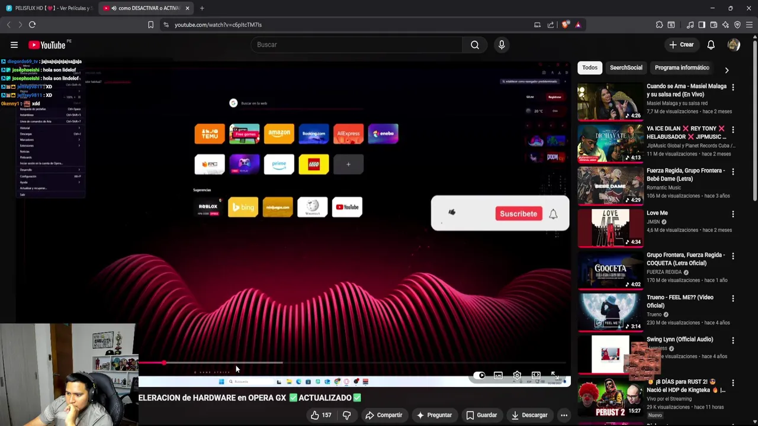Like the video with thumbs up

click(x=321, y=415)
